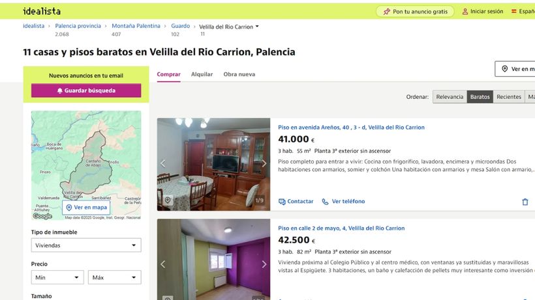Click the user icon beside Iniciar sesión
This screenshot has height=300, width=535.
[x=465, y=11]
